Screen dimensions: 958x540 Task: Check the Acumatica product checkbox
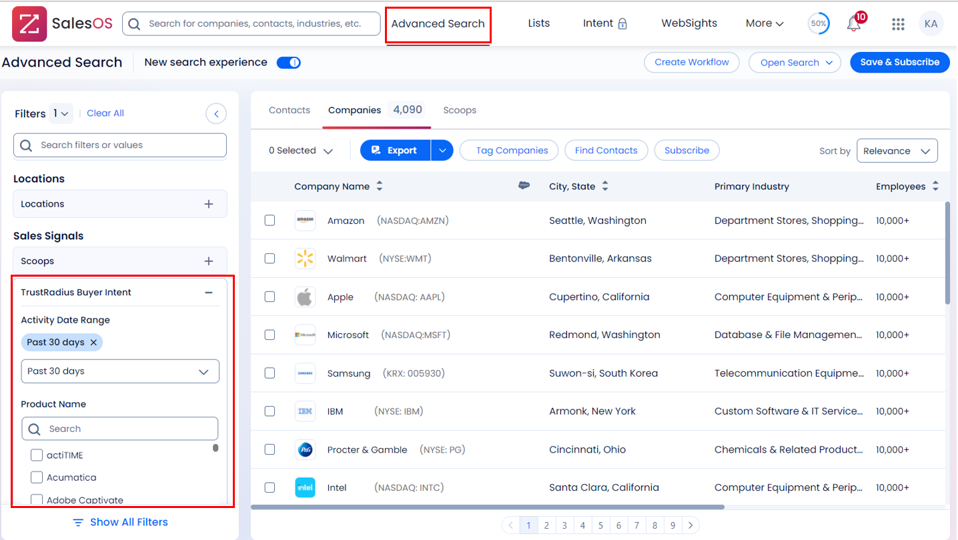tap(37, 477)
